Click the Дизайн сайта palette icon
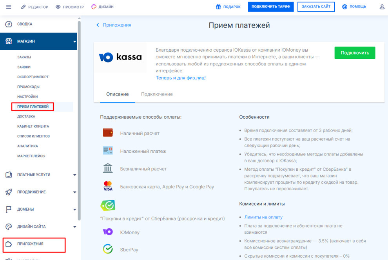Image resolution: width=388 pixels, height=260 pixels. tap(9, 227)
